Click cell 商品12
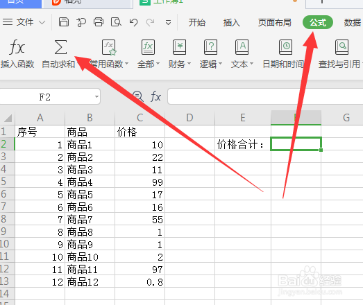The image size is (363, 305). 90,281
